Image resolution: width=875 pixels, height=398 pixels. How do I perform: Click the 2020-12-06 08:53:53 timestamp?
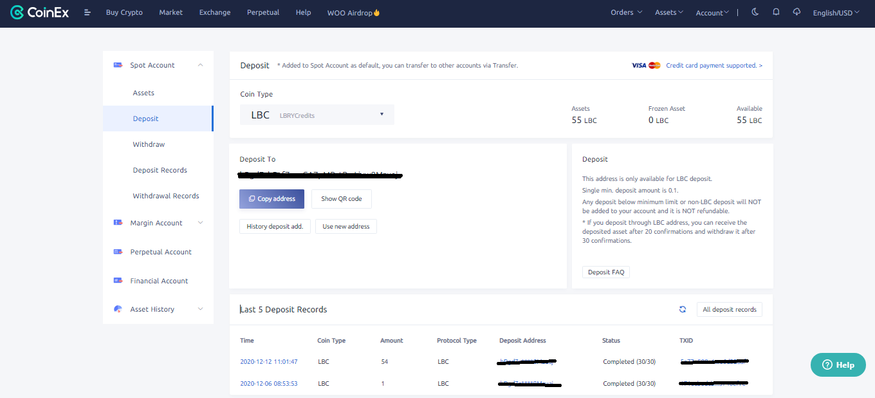269,384
